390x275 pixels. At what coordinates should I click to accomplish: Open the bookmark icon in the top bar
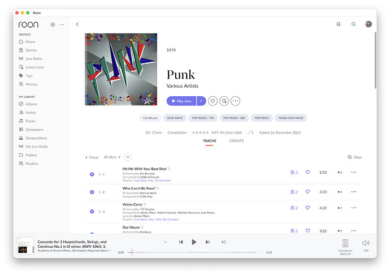tap(338, 24)
